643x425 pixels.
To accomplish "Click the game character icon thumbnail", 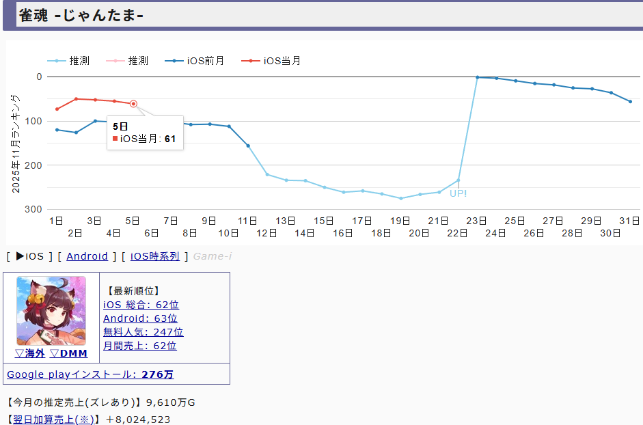I will pos(51,311).
